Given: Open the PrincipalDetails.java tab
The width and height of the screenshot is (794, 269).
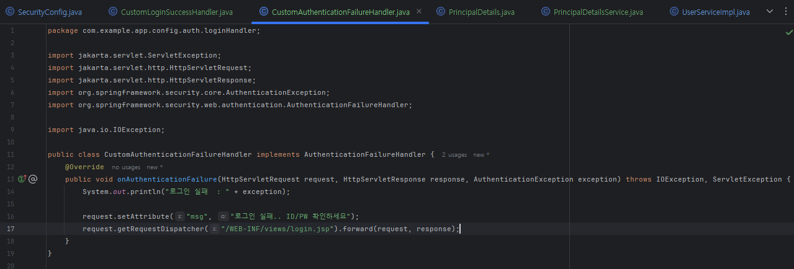Looking at the screenshot, I should (x=482, y=12).
